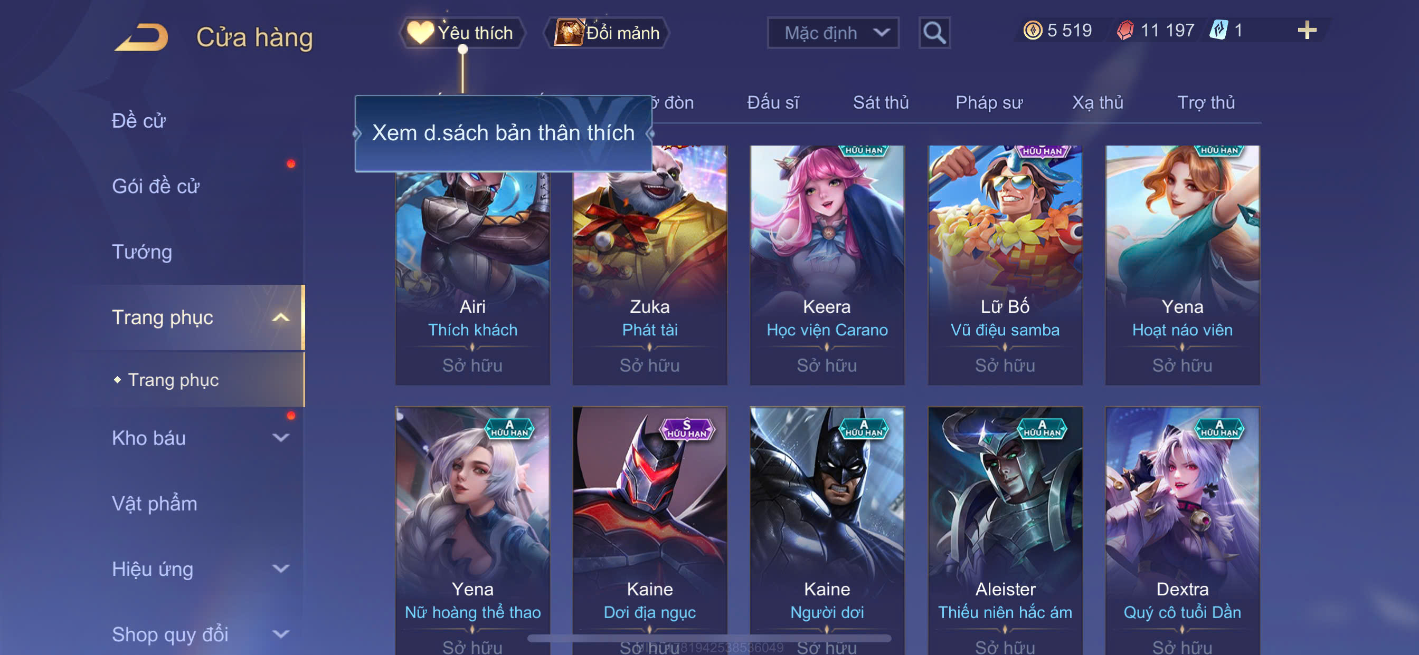Viewport: 1419px width, 655px height.
Task: Open Vật phẩm in the sidebar
Action: pos(154,503)
